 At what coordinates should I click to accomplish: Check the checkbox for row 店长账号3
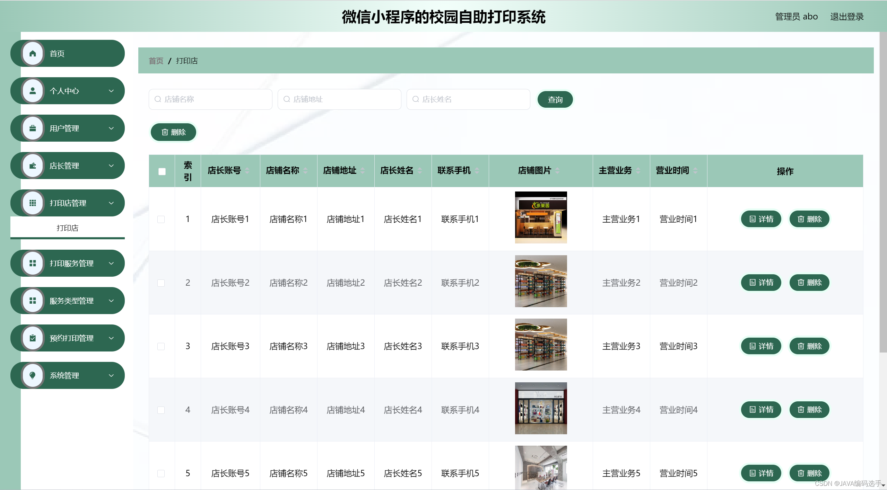pos(161,346)
